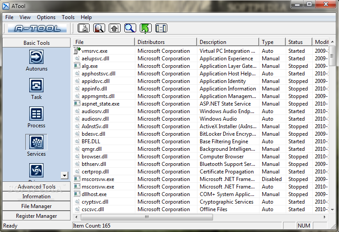The height and width of the screenshot is (232, 339).
Task: Click the gray up-arrow toolbar icon
Action: point(114,28)
